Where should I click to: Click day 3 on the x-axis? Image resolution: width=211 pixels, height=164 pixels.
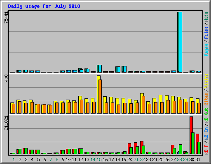(26, 159)
